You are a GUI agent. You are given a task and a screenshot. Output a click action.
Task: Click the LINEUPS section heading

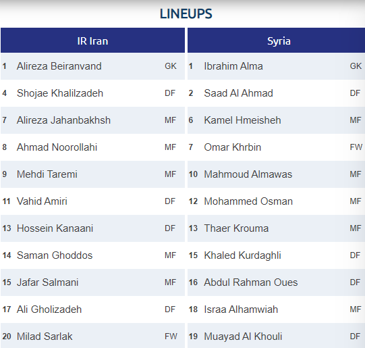point(186,14)
